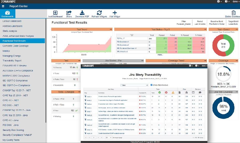Go to the first page of Jira stories

(x=86, y=138)
